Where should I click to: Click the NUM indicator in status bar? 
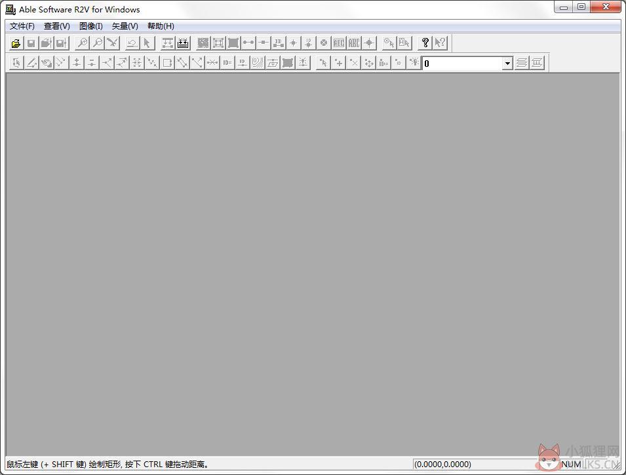[571, 465]
